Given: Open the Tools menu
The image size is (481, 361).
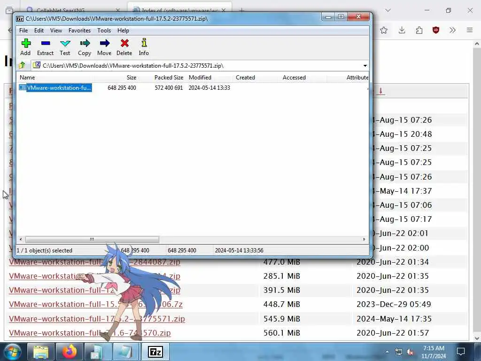Looking at the screenshot, I should point(104,31).
